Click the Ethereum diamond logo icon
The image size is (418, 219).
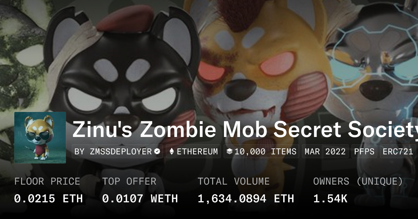tap(171, 152)
